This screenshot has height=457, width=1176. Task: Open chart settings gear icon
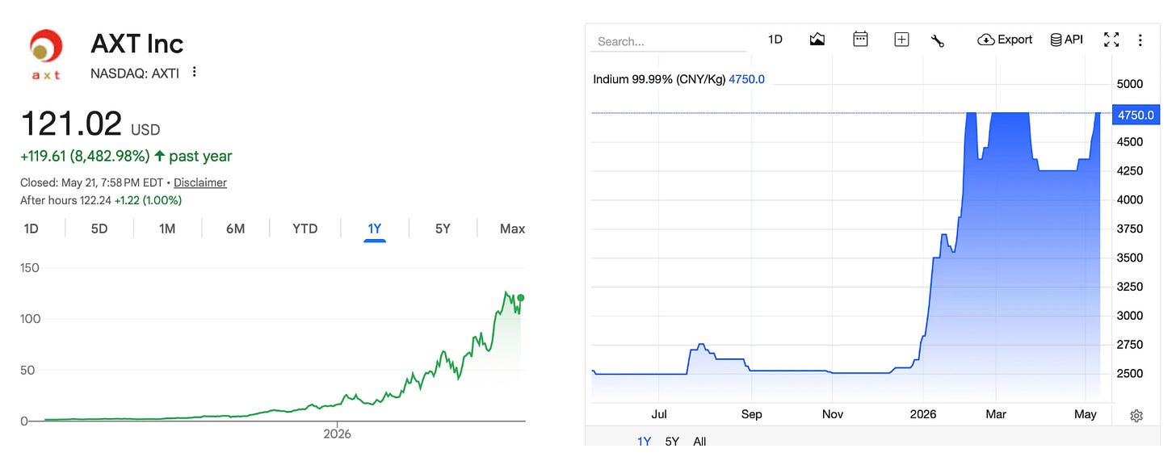click(1136, 416)
